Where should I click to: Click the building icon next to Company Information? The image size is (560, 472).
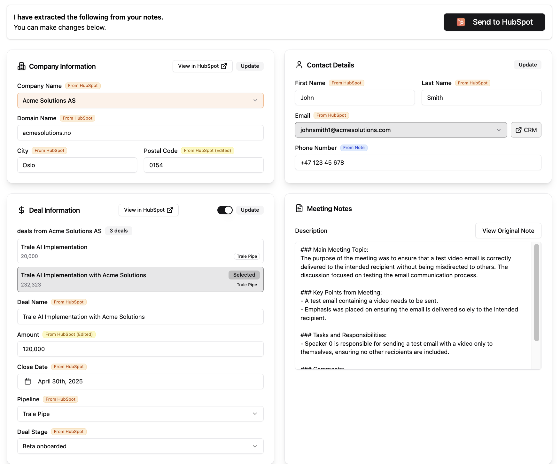21,66
